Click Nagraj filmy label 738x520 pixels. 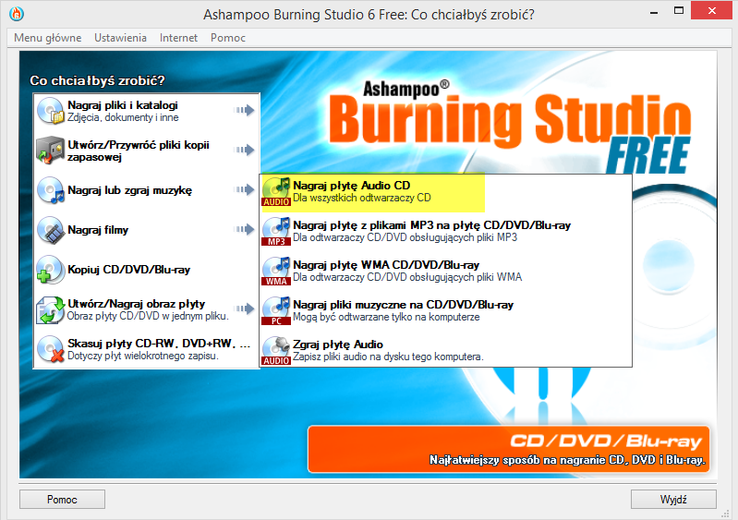click(98, 230)
